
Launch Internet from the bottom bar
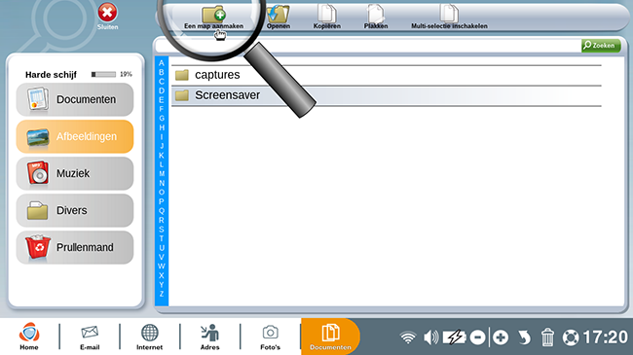point(149,337)
